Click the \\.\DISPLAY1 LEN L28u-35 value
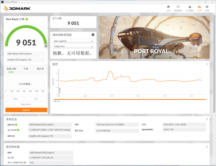The width and height of the screenshot is (216, 166). [51, 158]
